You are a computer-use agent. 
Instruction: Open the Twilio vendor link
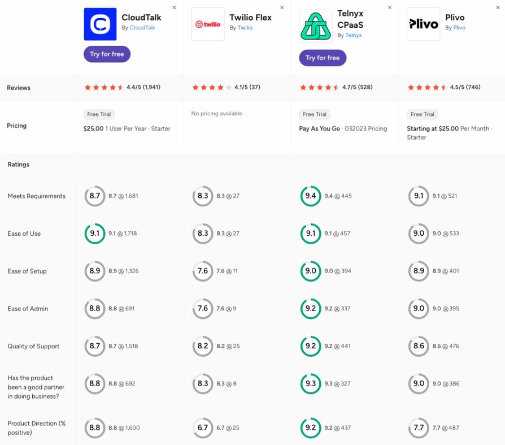pyautogui.click(x=245, y=28)
